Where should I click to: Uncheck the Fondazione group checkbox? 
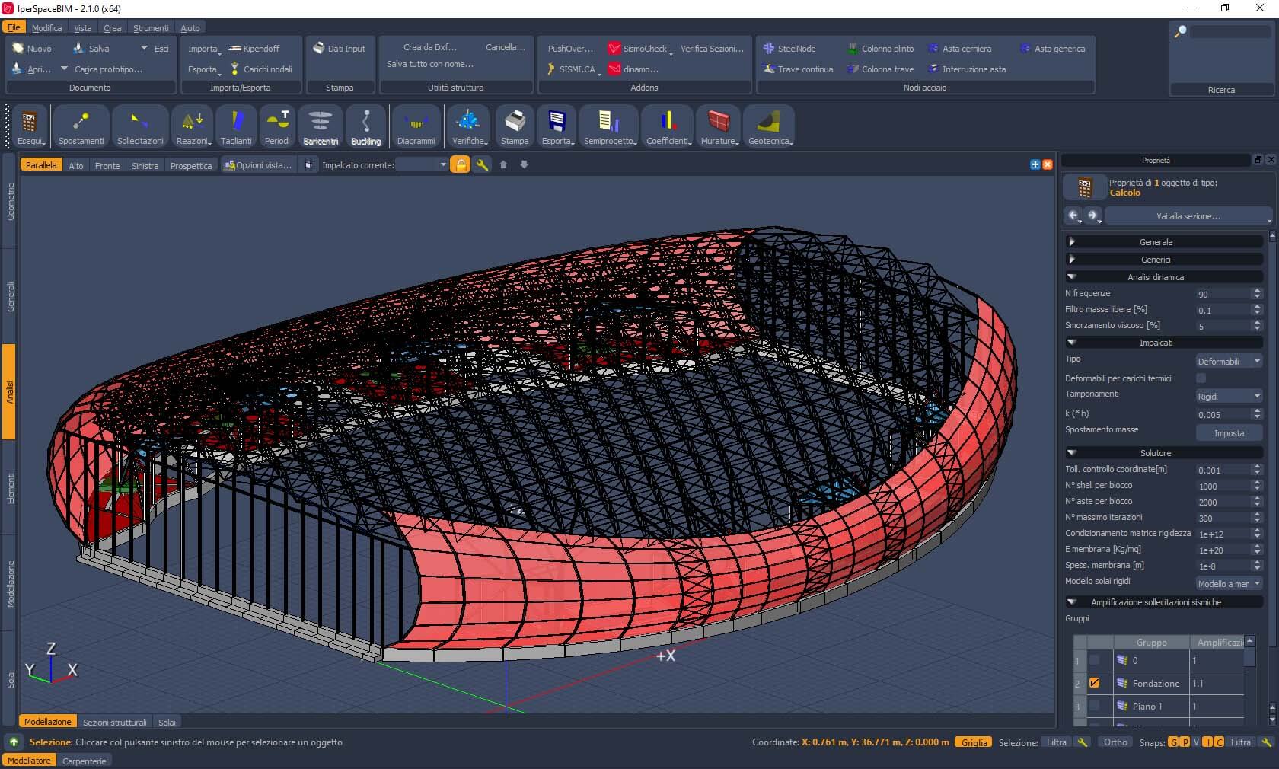pos(1094,683)
